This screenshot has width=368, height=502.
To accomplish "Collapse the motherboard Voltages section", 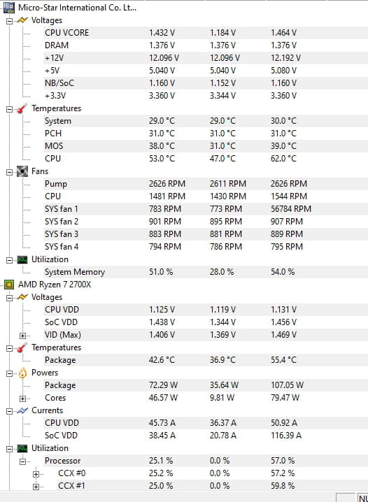I will click(9, 21).
